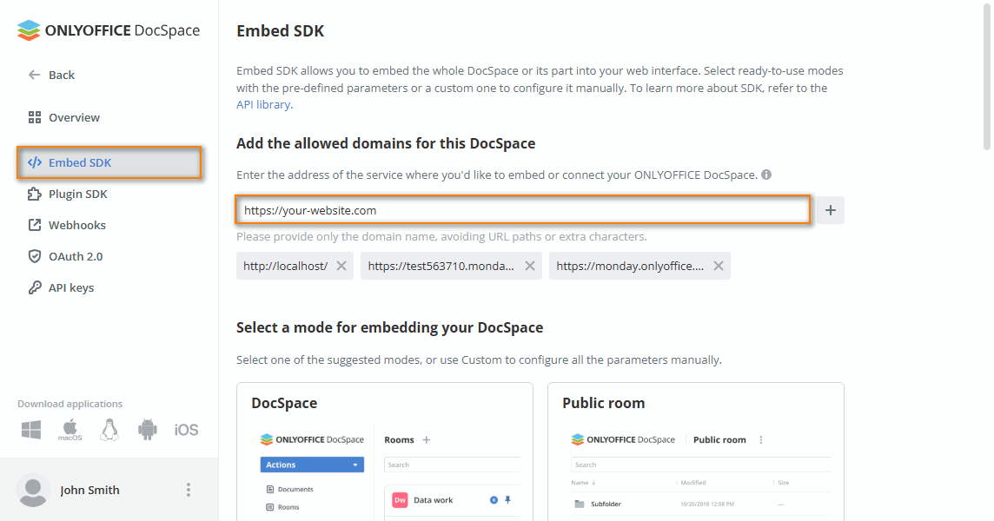Viewport: 994px width, 521px height.
Task: Click the Modified column header in preview
Action: pos(692,482)
